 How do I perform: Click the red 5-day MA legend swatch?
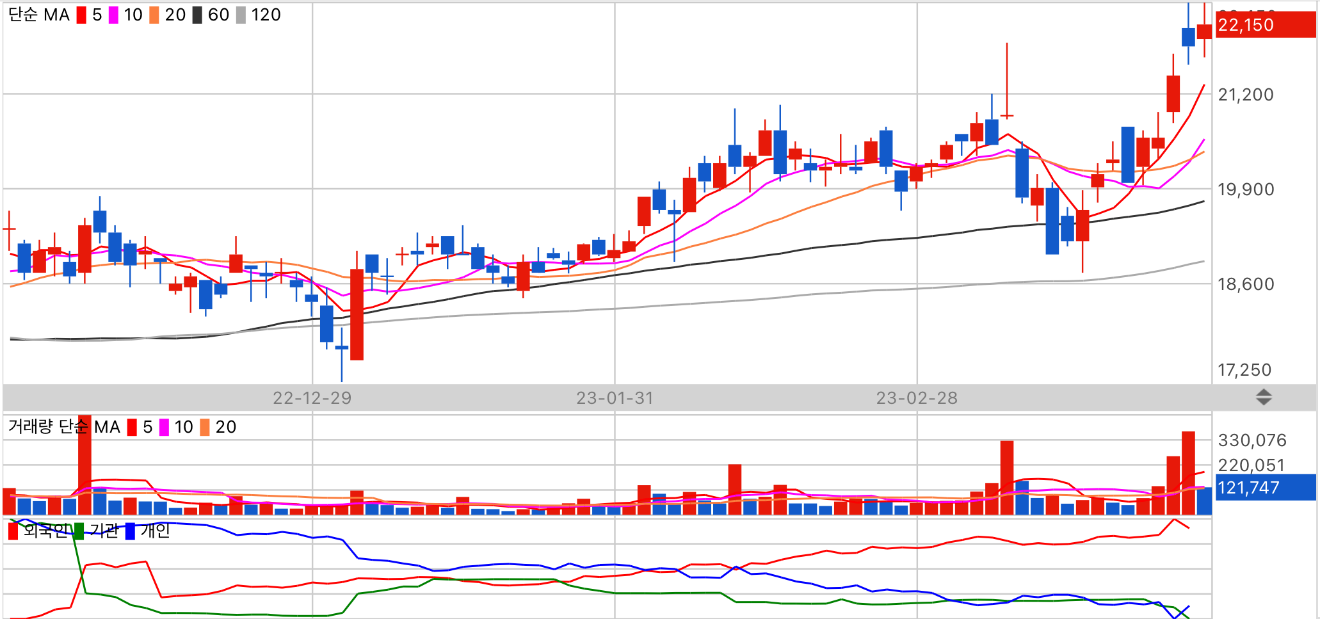point(81,15)
